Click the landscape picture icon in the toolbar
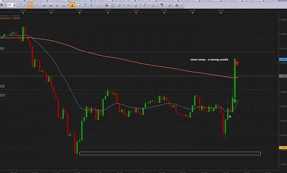 point(107,5)
